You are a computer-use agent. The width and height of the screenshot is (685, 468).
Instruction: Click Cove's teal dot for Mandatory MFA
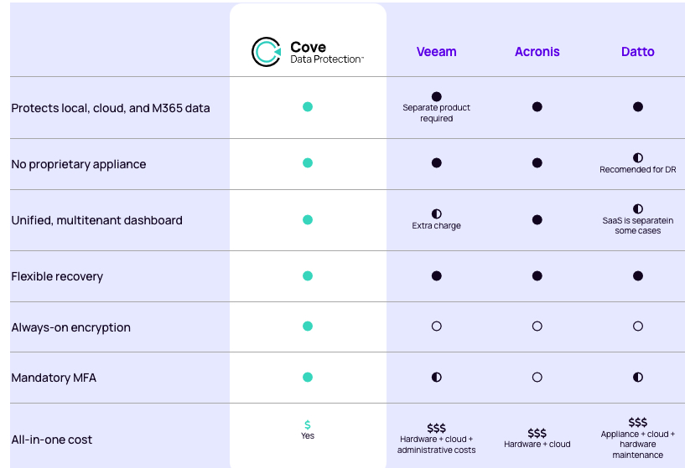click(x=308, y=378)
